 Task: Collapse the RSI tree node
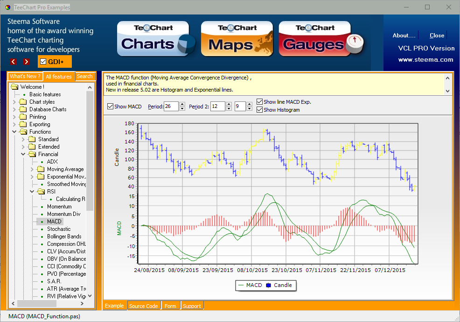(32, 192)
